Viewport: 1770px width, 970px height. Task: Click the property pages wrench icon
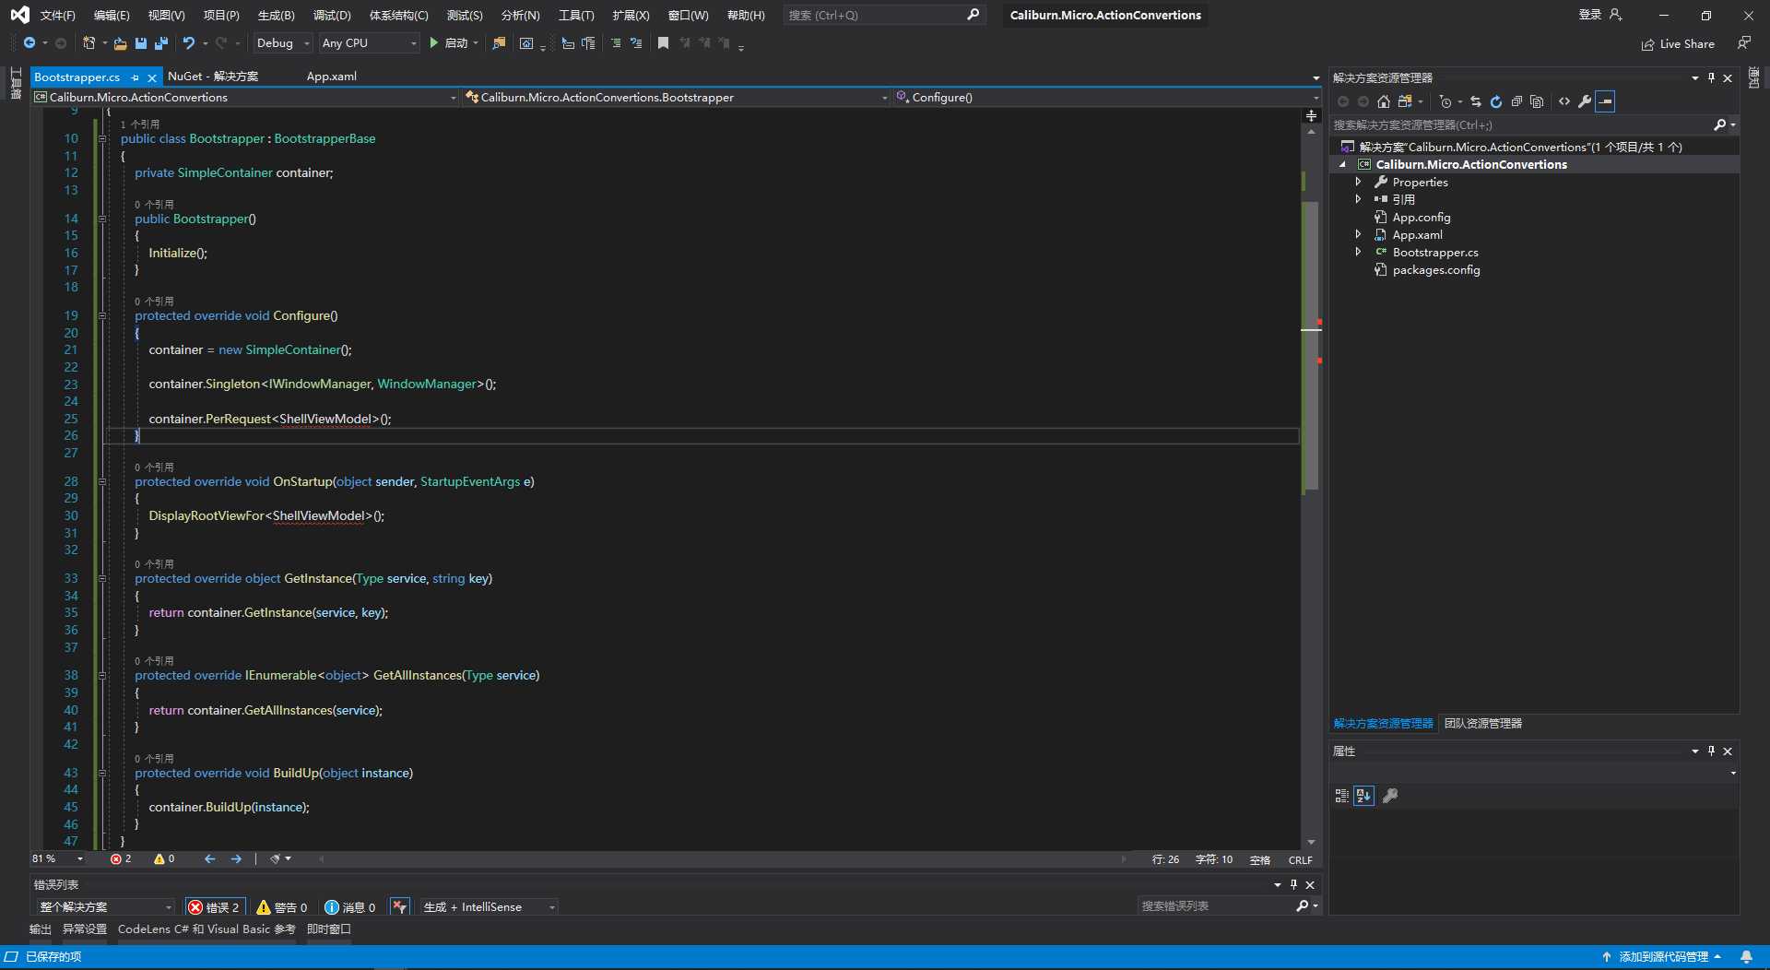[1390, 796]
